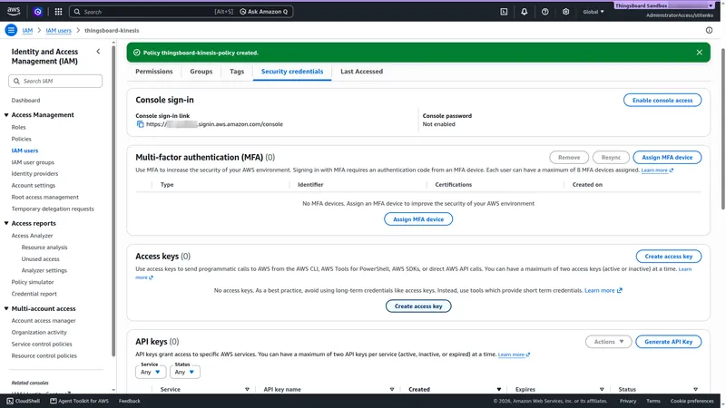
Task: Go to IAM breadcrumb link
Action: coord(28,30)
